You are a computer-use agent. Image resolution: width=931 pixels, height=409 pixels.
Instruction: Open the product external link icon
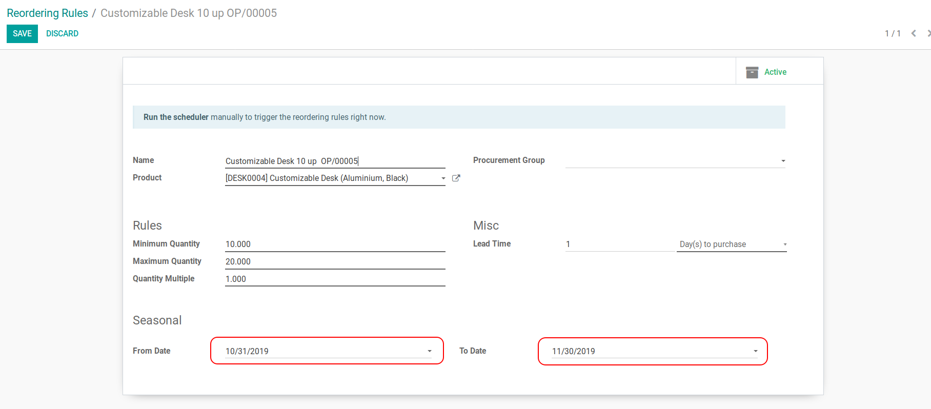456,178
